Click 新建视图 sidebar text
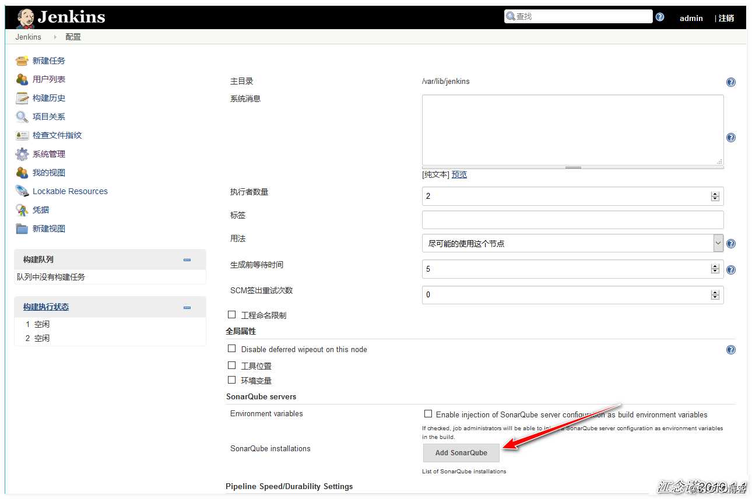The image size is (752, 499). pyautogui.click(x=49, y=229)
